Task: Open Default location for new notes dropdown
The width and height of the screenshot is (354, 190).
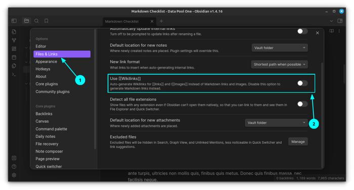Action: click(280, 48)
